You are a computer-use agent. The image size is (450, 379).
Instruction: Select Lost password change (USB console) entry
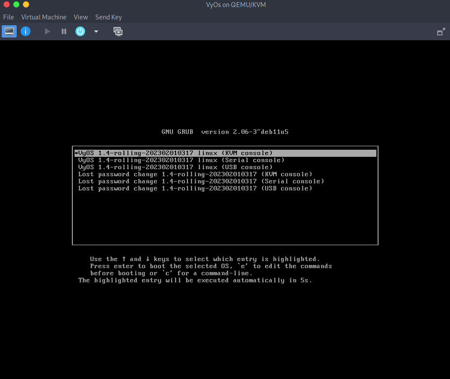[x=225, y=189]
